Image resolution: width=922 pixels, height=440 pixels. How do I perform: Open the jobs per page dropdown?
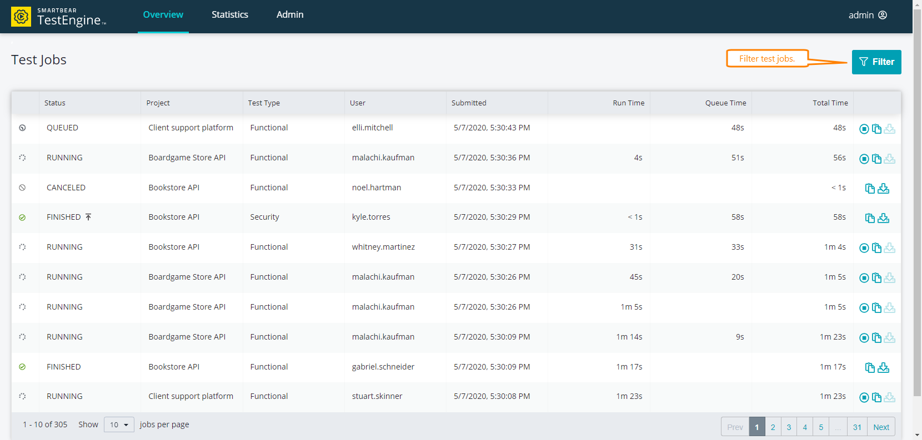[119, 424]
